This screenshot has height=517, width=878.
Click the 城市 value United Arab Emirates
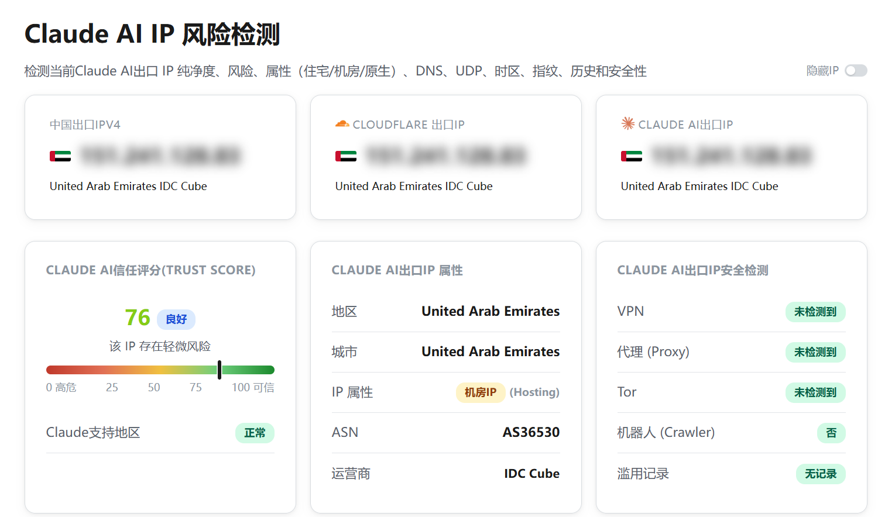coord(491,351)
